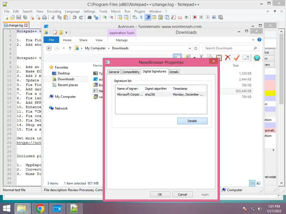Click My Computer breadcrumb in address bar

95,48
